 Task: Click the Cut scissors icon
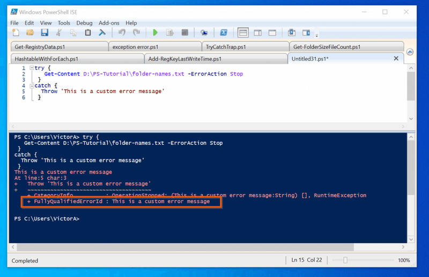point(58,33)
